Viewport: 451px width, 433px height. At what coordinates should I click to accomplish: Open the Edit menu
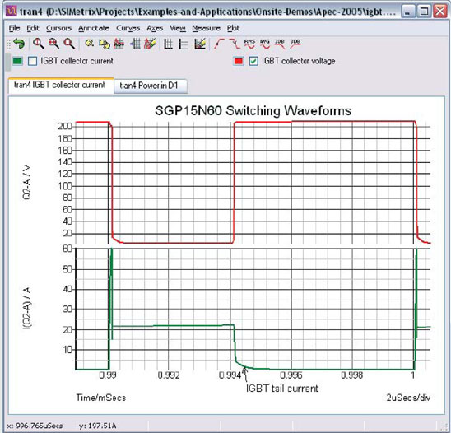pyautogui.click(x=33, y=28)
